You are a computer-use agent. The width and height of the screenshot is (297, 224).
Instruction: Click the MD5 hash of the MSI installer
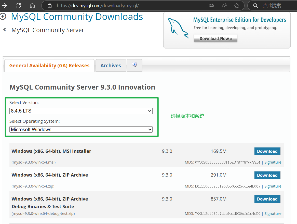228,162
